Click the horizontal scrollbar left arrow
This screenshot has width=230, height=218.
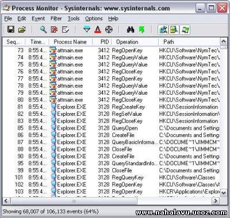pos(6,201)
